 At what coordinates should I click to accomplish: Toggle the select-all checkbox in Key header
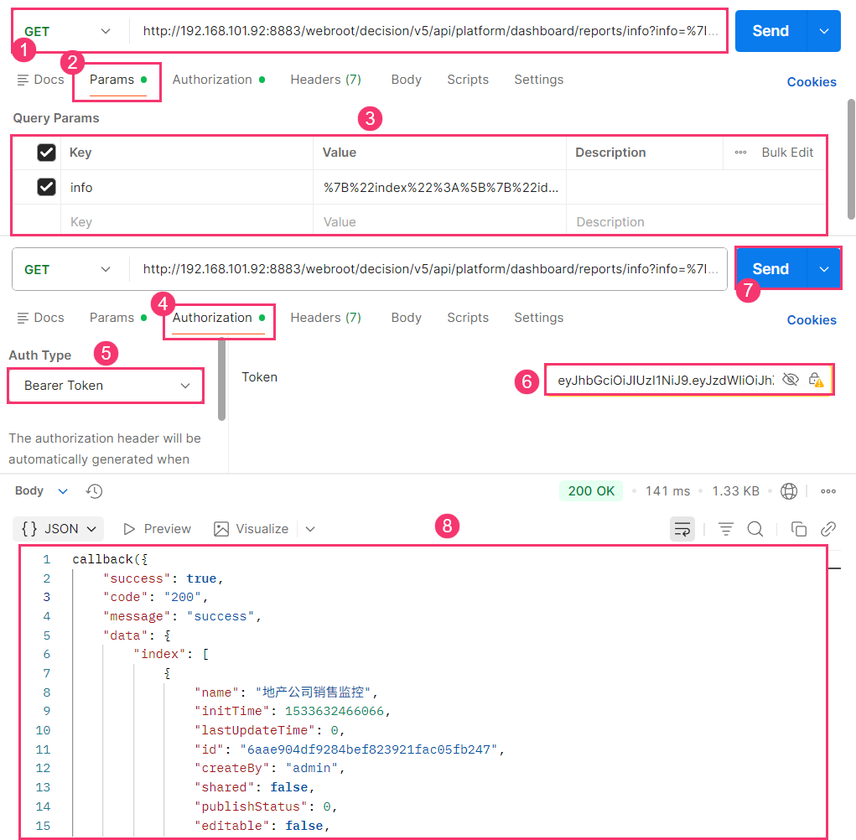click(x=46, y=153)
